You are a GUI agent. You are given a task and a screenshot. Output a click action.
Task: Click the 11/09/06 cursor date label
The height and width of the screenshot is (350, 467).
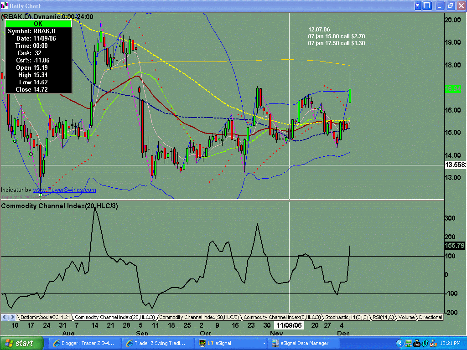(289, 325)
